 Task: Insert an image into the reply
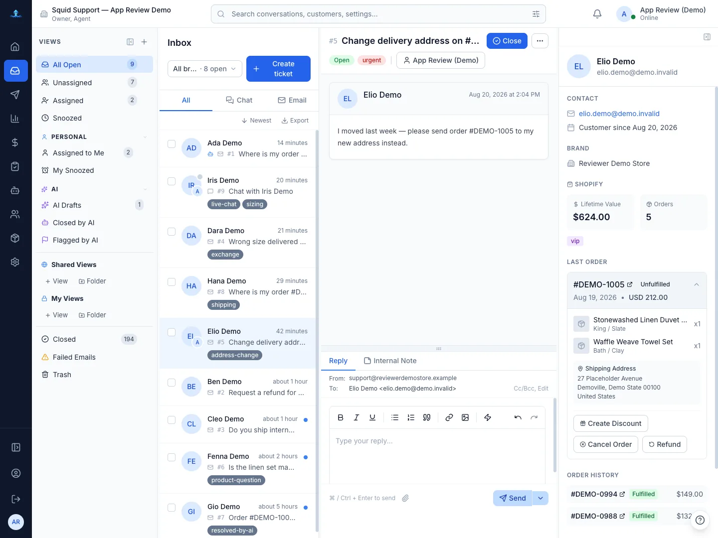[x=465, y=417]
